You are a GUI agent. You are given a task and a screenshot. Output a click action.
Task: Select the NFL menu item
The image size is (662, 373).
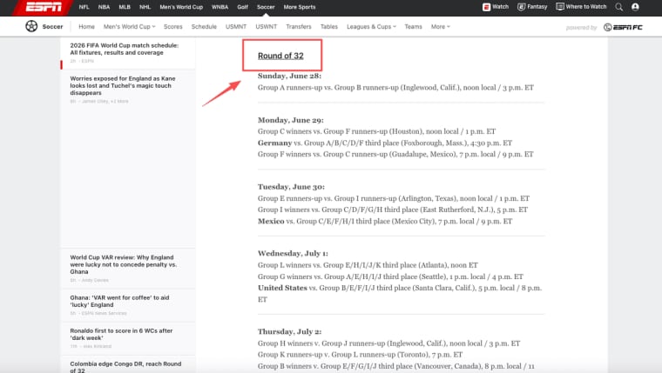[x=84, y=7]
